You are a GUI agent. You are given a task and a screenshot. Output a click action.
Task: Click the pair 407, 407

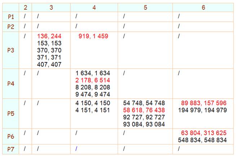pyautogui.click(x=49, y=64)
